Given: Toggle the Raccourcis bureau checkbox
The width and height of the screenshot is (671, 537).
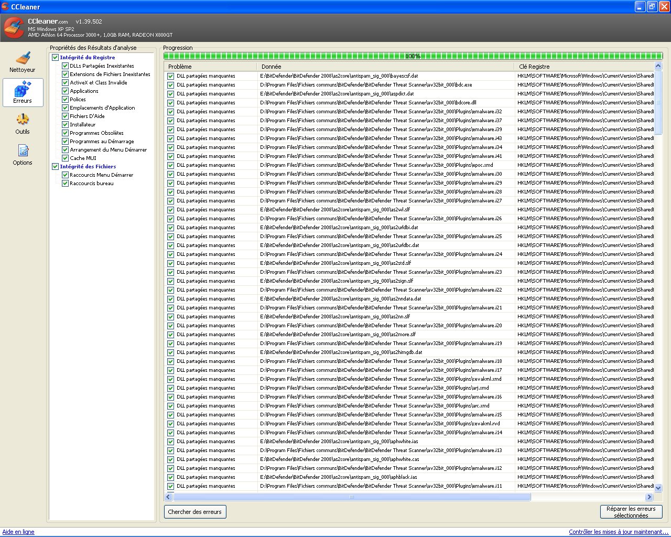Looking at the screenshot, I should (65, 184).
